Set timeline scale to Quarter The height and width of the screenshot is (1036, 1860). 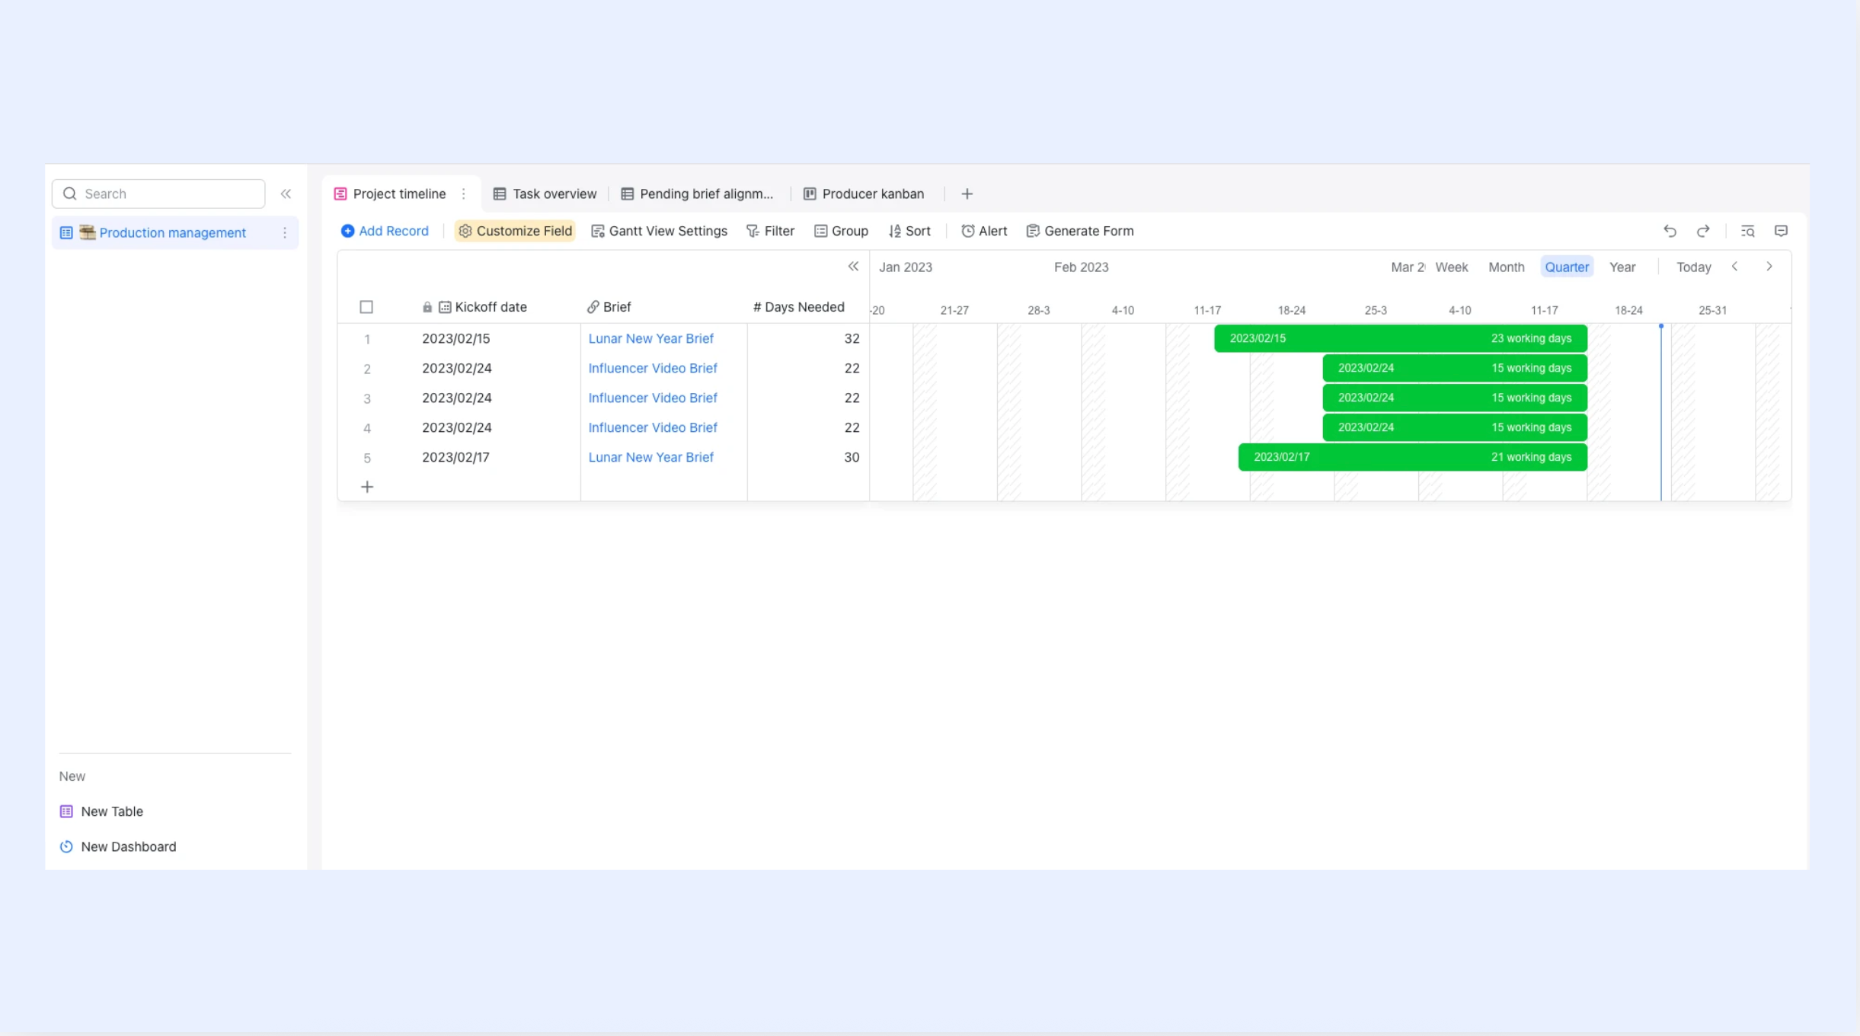point(1567,267)
